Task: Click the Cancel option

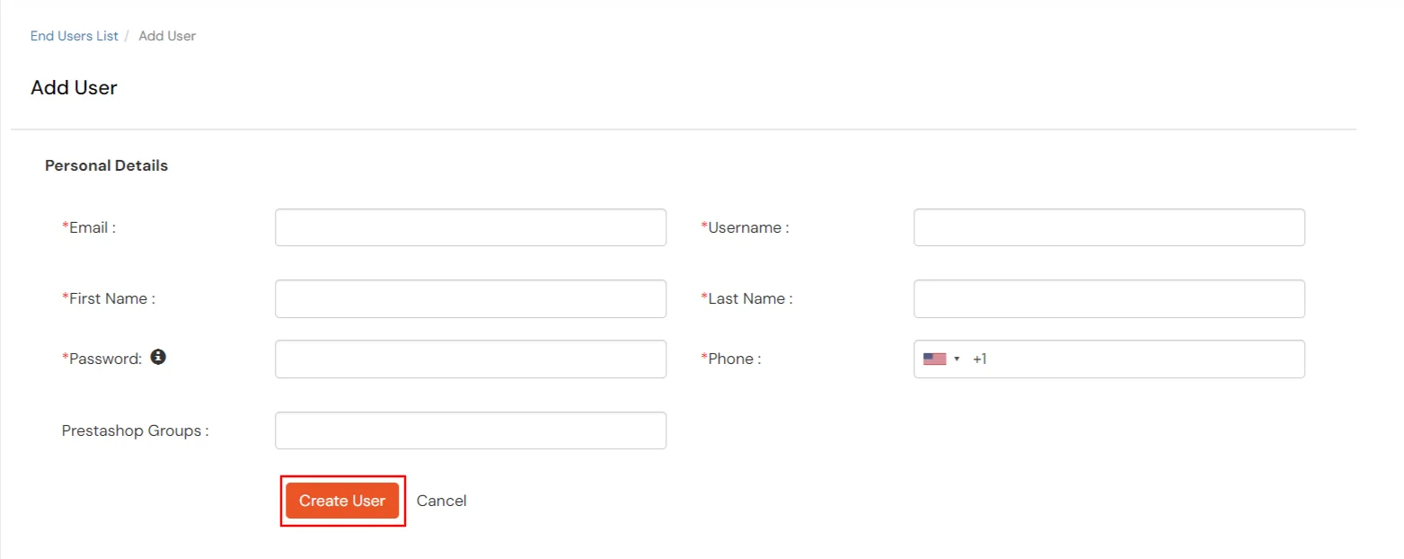Action: tap(441, 501)
